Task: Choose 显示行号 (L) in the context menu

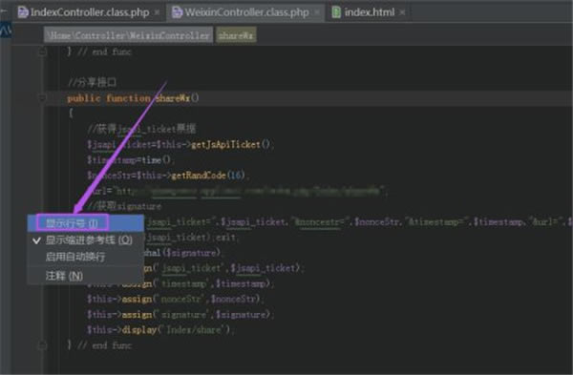Action: point(86,223)
